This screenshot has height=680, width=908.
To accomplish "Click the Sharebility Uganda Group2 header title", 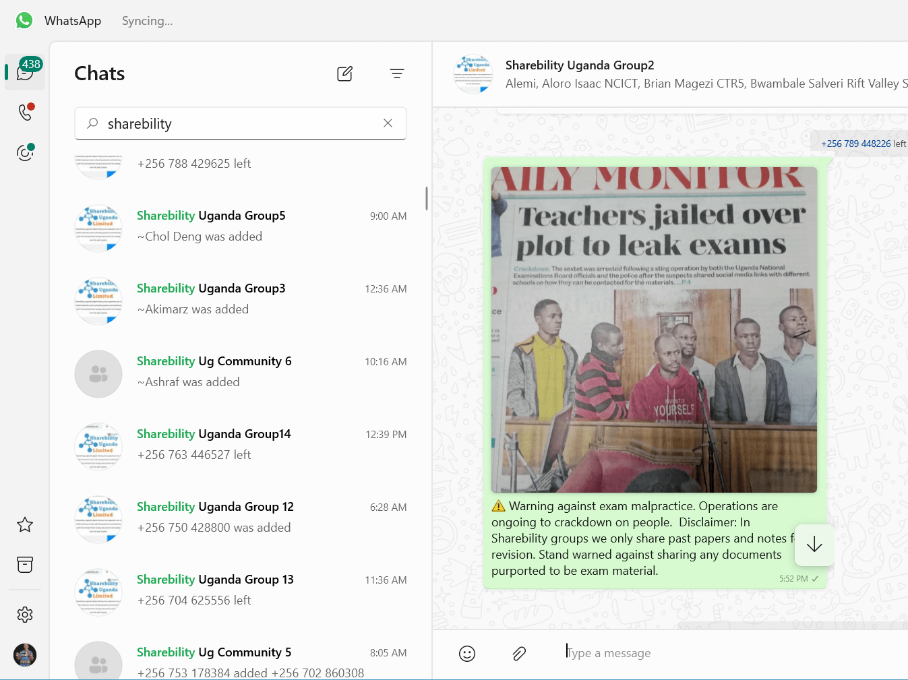I will coord(580,65).
